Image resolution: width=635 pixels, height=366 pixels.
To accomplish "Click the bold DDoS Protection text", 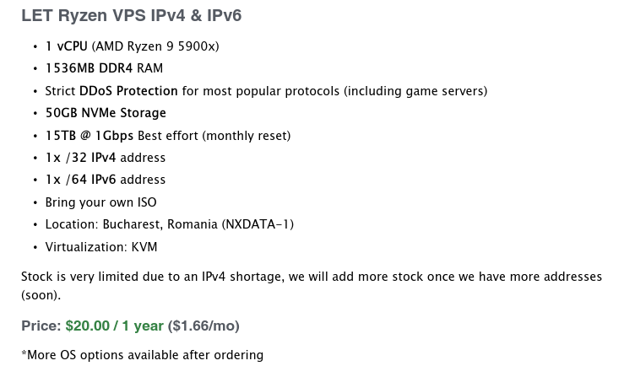I will tap(128, 90).
